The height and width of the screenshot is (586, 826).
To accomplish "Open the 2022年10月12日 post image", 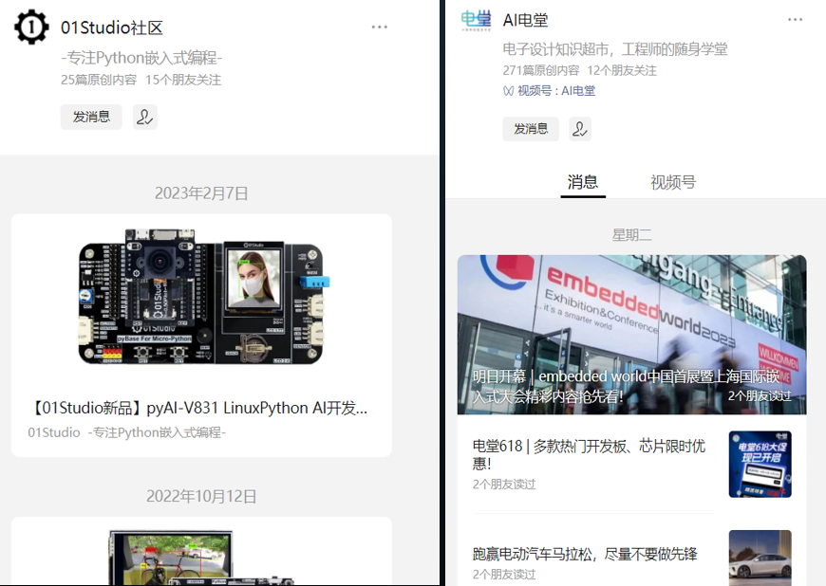I will 201,559.
